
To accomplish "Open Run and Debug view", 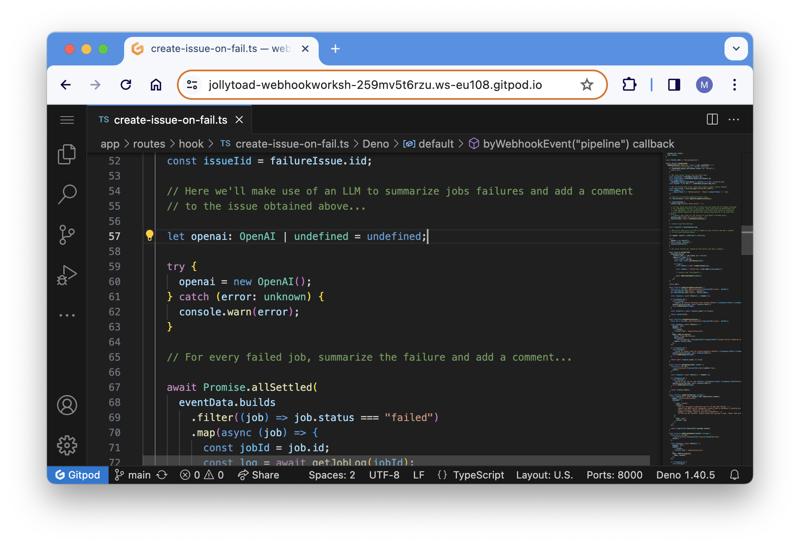I will [x=67, y=275].
